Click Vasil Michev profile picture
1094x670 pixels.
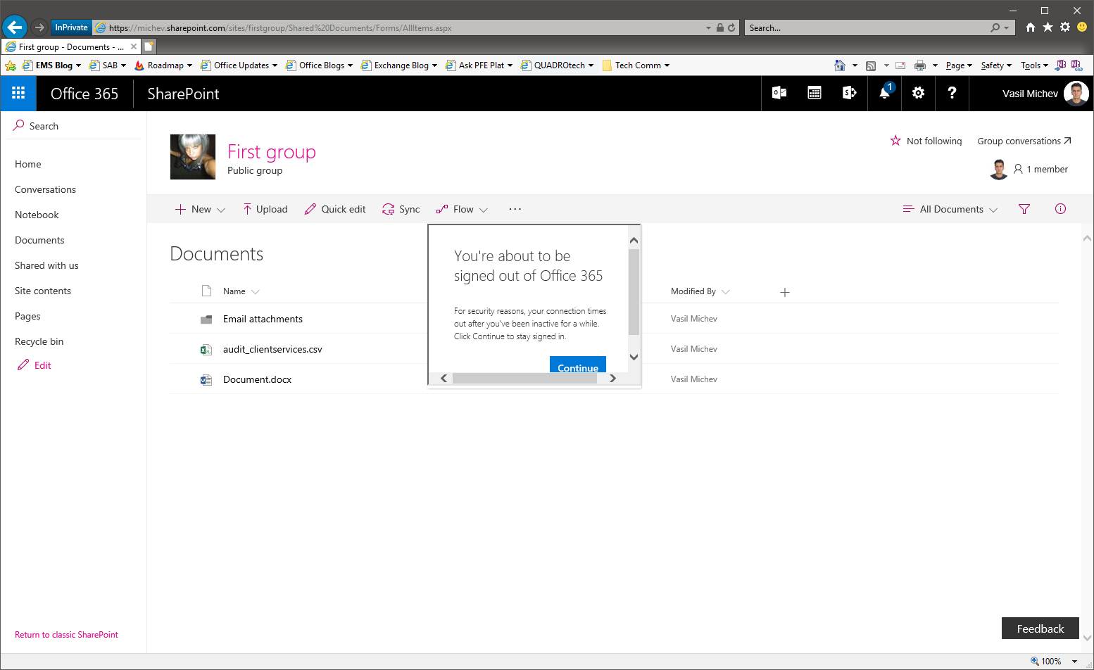click(x=1076, y=93)
